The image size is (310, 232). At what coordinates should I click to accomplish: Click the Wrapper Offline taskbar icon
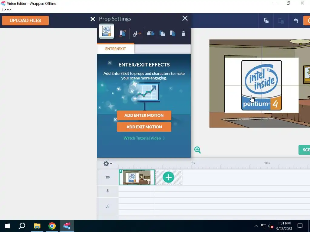(67, 226)
